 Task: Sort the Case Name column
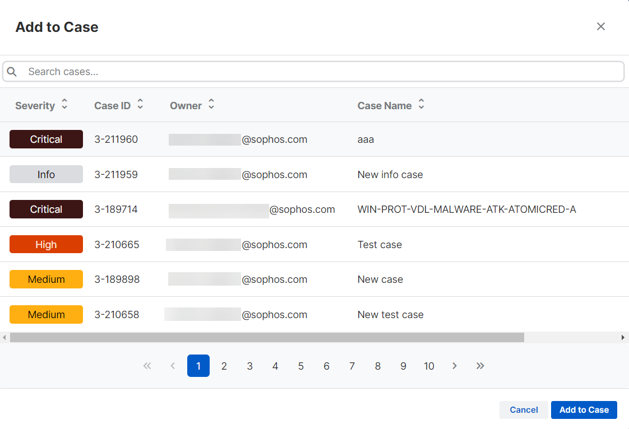coord(421,105)
